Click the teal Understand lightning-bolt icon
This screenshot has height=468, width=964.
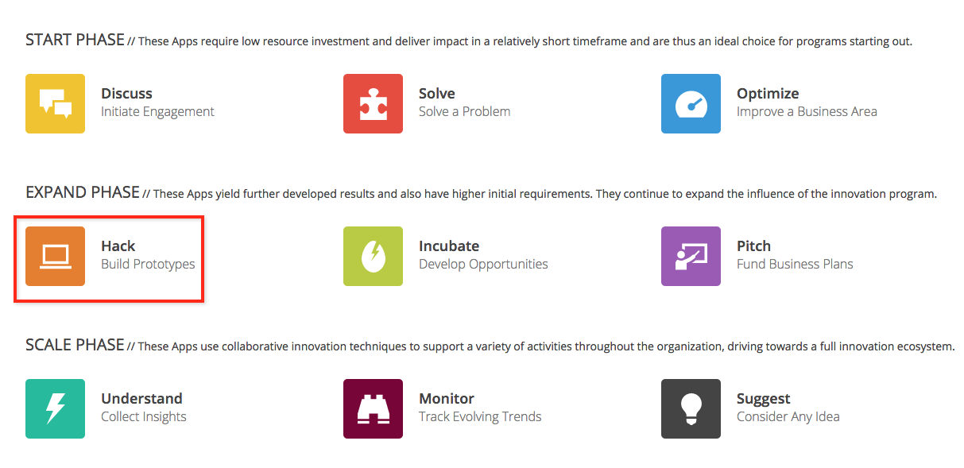tap(55, 408)
